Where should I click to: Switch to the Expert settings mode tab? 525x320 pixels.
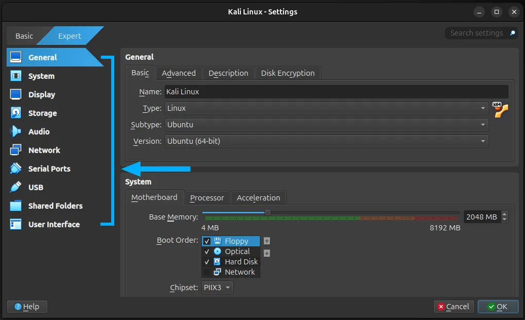click(69, 36)
